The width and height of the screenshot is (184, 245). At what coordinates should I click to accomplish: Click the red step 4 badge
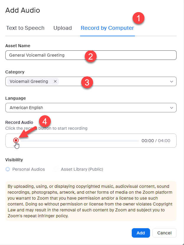[45, 121]
